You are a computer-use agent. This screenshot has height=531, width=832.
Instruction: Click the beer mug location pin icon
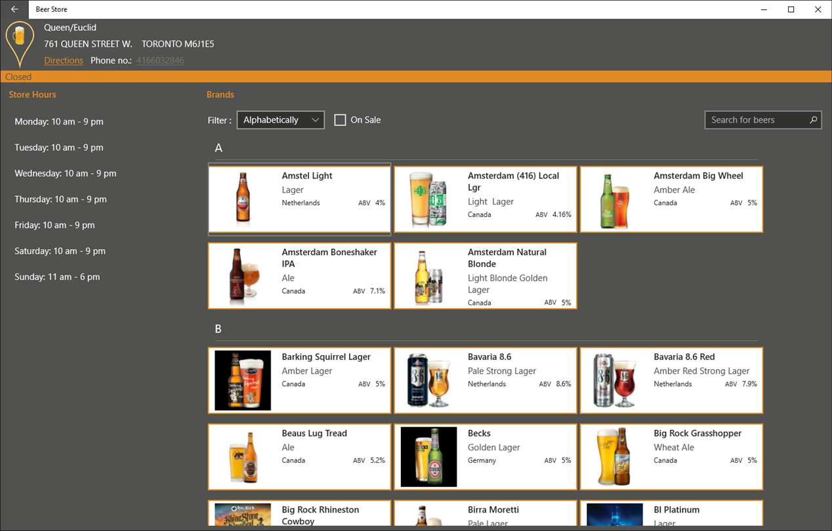pyautogui.click(x=20, y=44)
